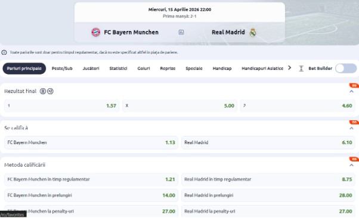Screen dimensions: 359x218
Task: Click the regulation-time betting notice text
Action: (x=94, y=52)
